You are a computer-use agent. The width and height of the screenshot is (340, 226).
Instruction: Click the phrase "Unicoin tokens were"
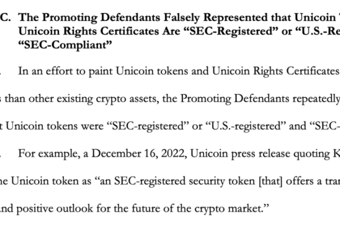pyautogui.click(x=54, y=126)
